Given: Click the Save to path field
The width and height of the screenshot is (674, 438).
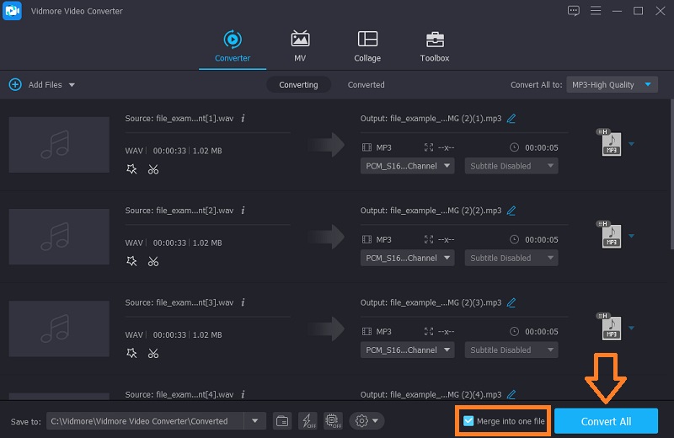Looking at the screenshot, I should point(145,420).
